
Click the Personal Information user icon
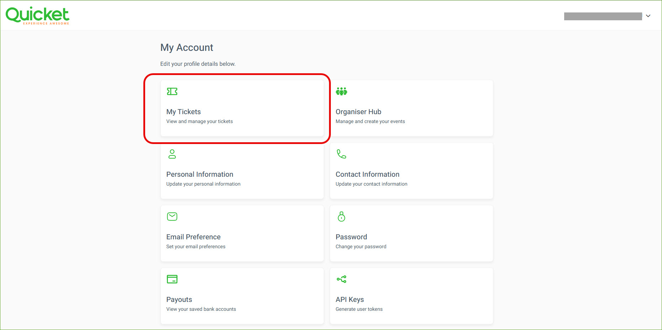click(x=172, y=154)
